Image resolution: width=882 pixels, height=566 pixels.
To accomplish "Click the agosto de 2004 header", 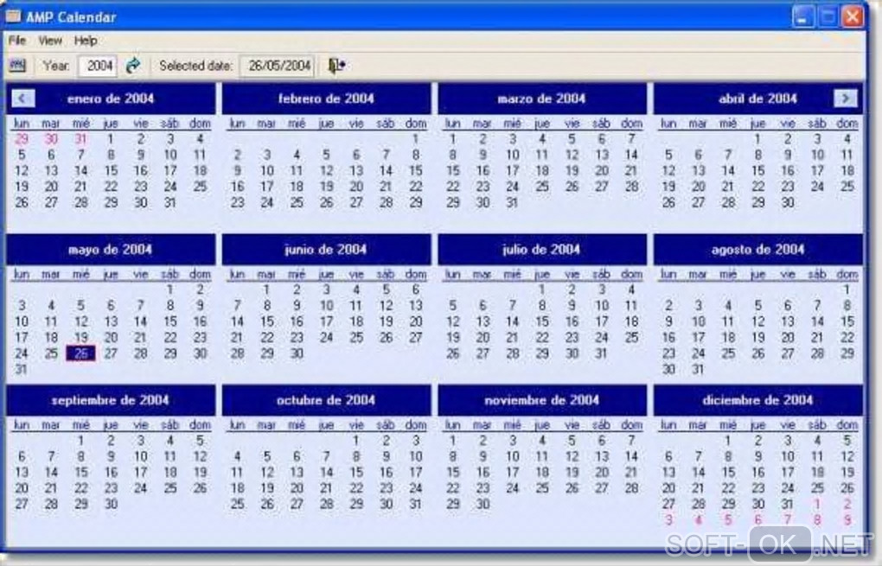I will pos(757,250).
